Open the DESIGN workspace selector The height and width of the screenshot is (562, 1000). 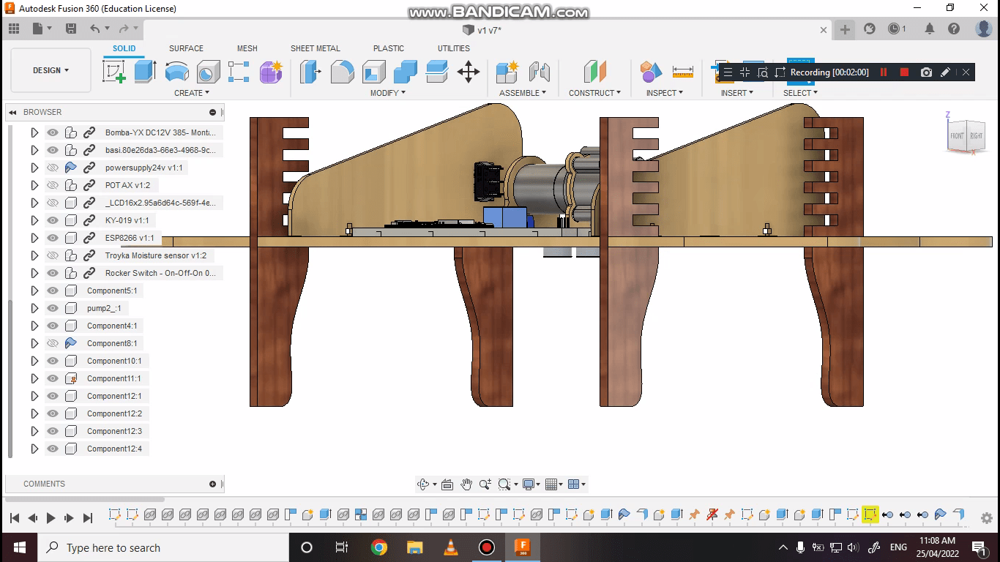pos(49,70)
